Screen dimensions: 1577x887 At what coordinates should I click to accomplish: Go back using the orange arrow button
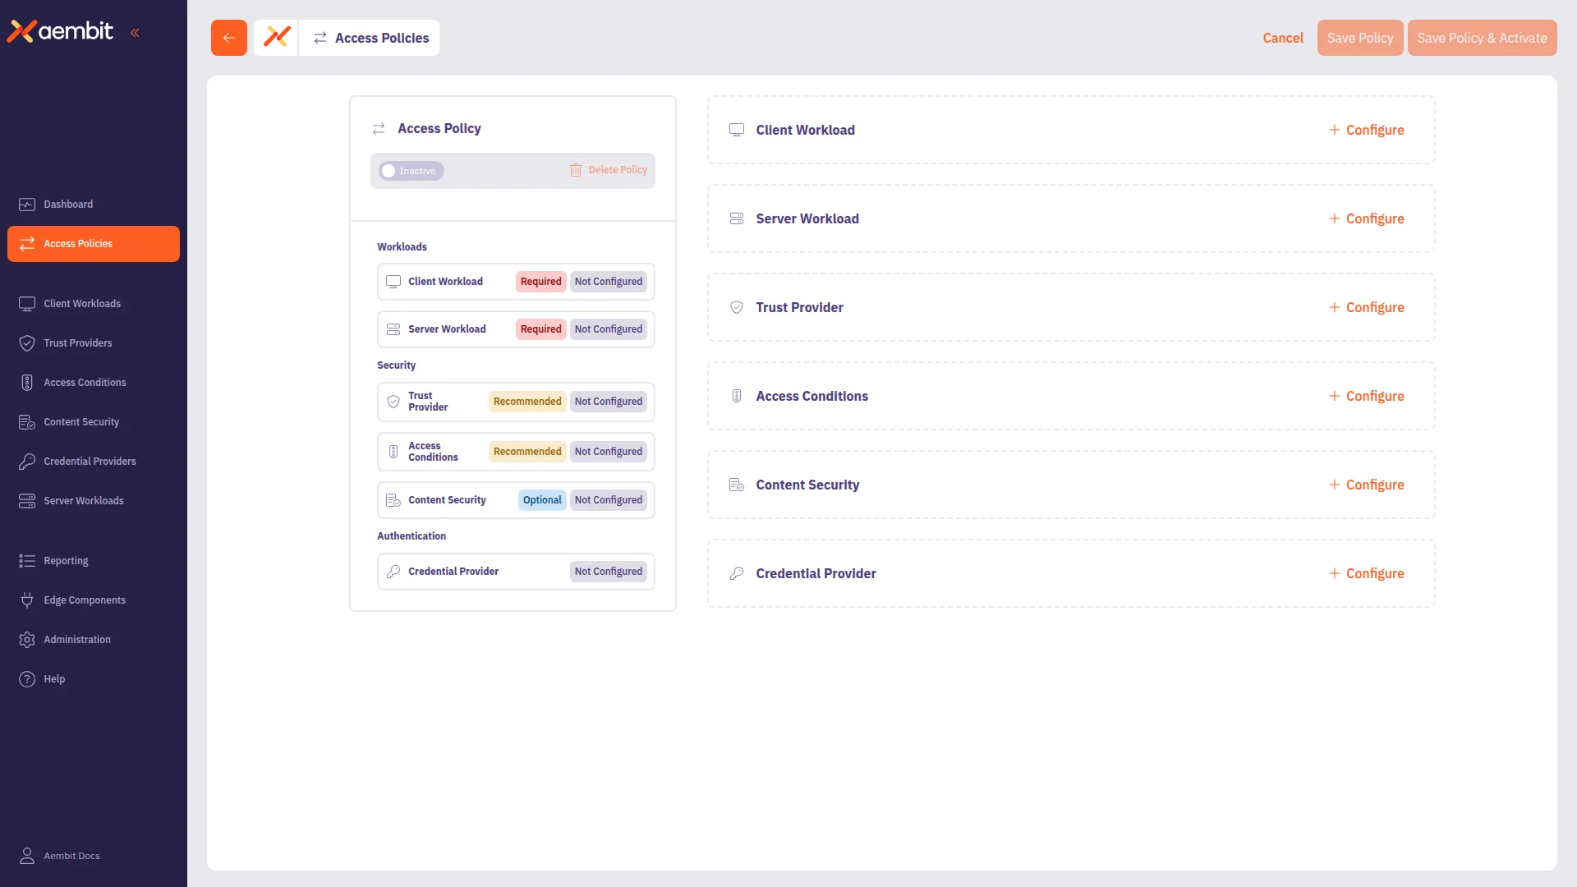229,38
